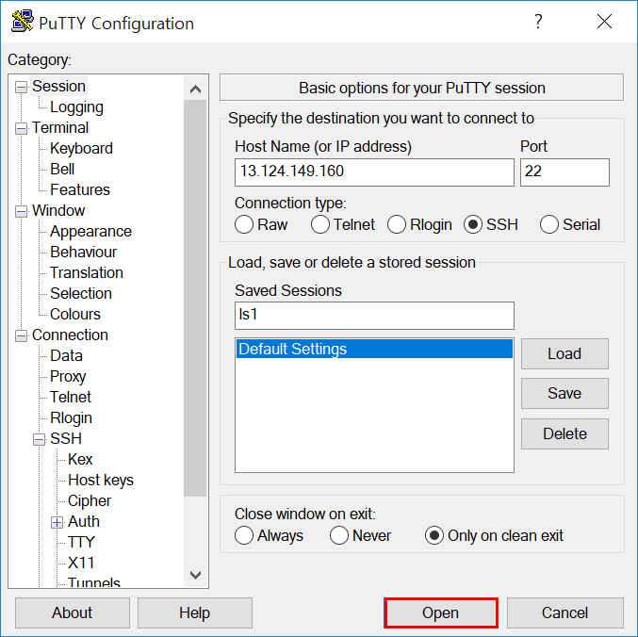Viewport: 638px width, 637px height.
Task: Click the Port input field
Action: tap(564, 172)
